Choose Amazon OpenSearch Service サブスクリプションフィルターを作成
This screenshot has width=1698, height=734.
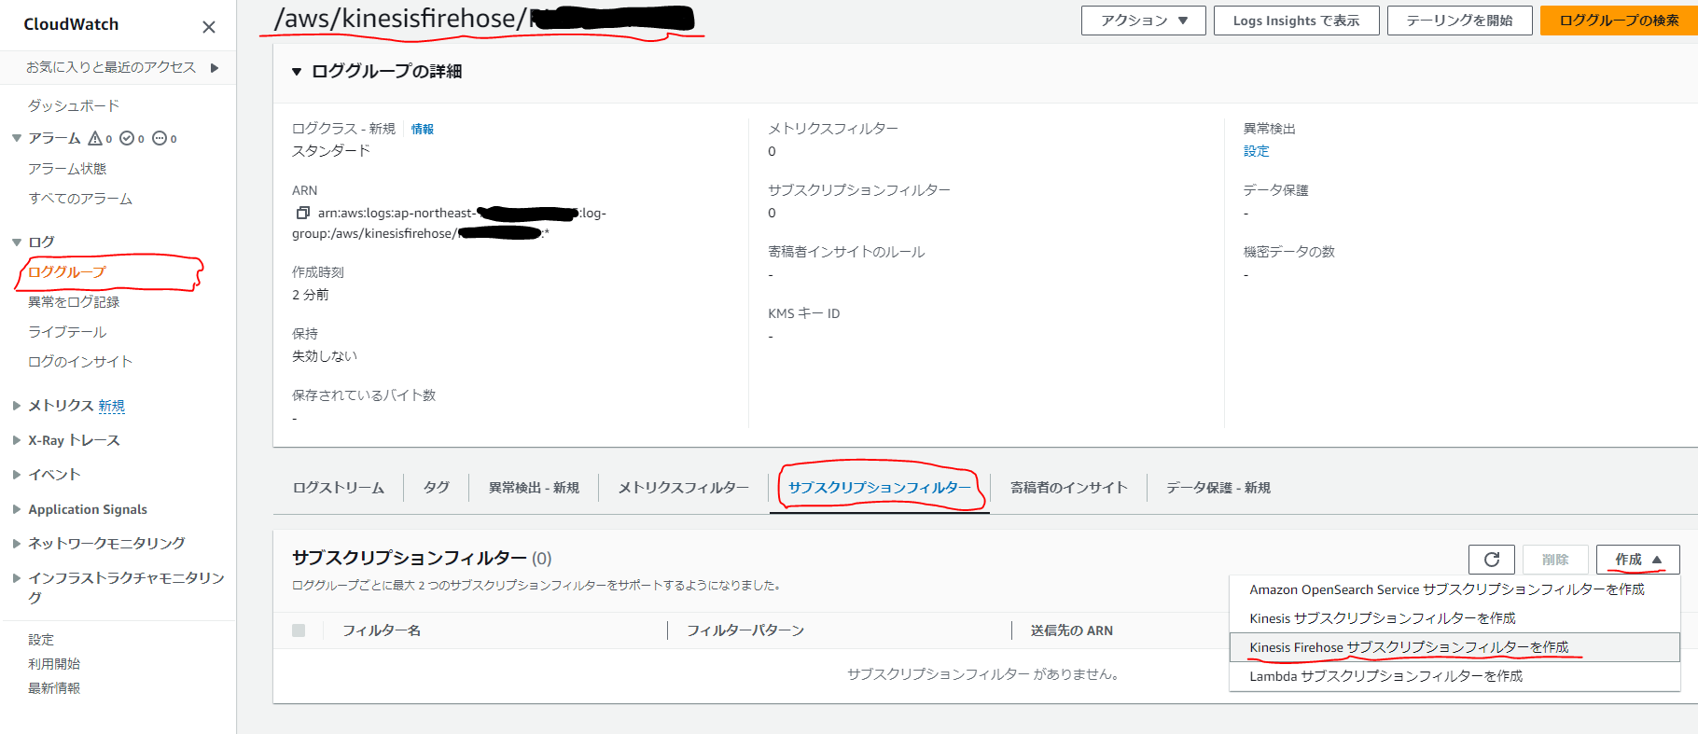click(1454, 589)
